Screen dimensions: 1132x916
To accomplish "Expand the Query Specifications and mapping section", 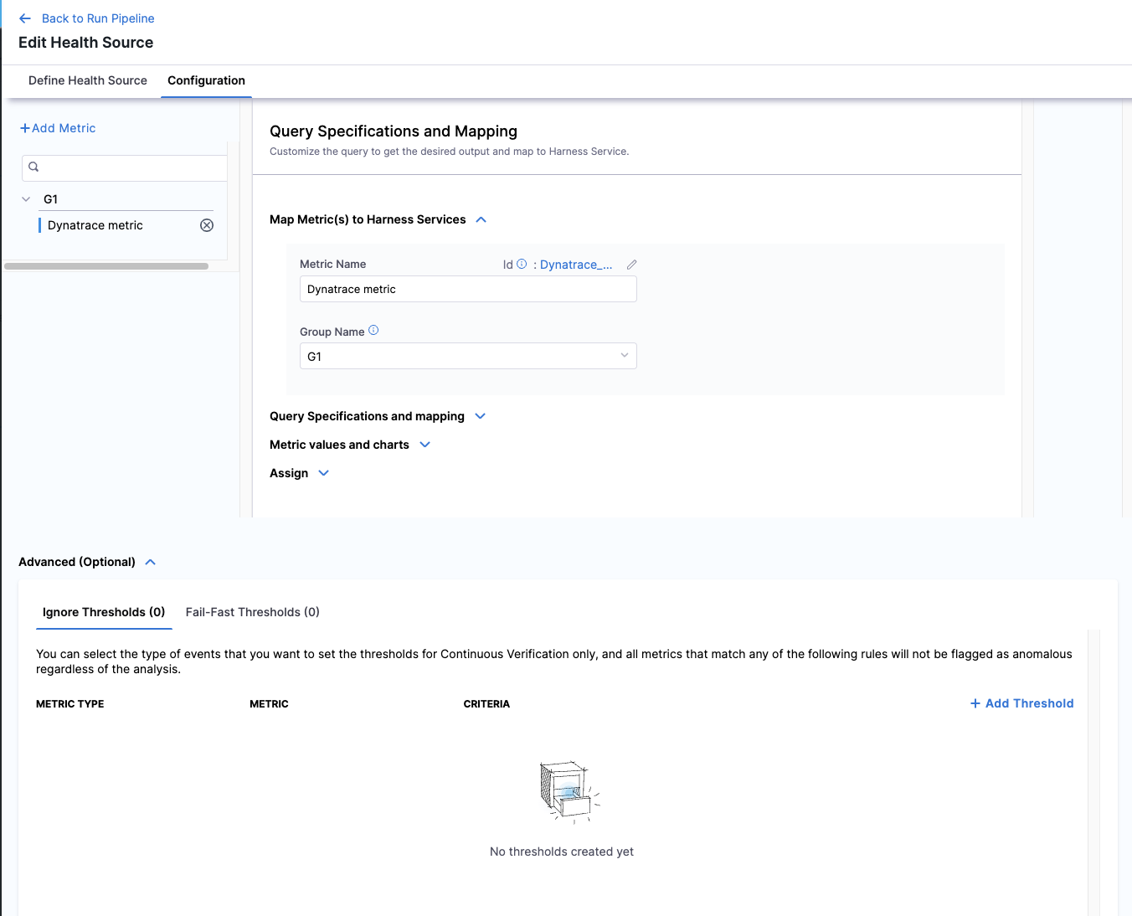I will 480,416.
